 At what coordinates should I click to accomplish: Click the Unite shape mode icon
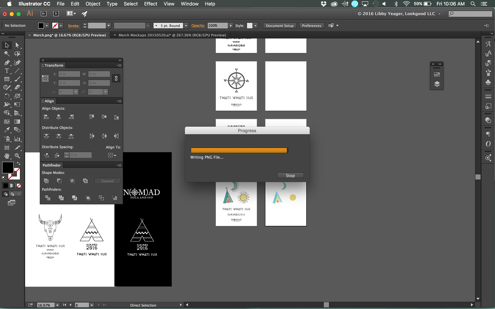click(46, 181)
